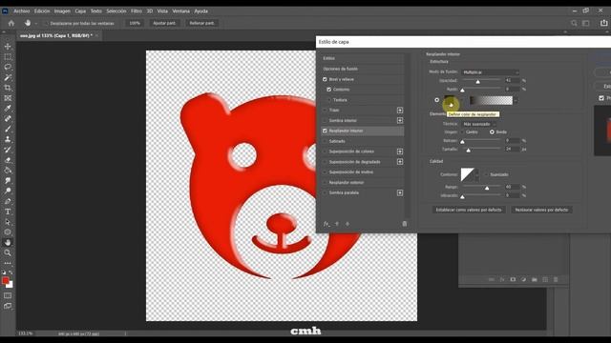Select the Pen tool
The image size is (611, 343).
pyautogui.click(x=8, y=201)
